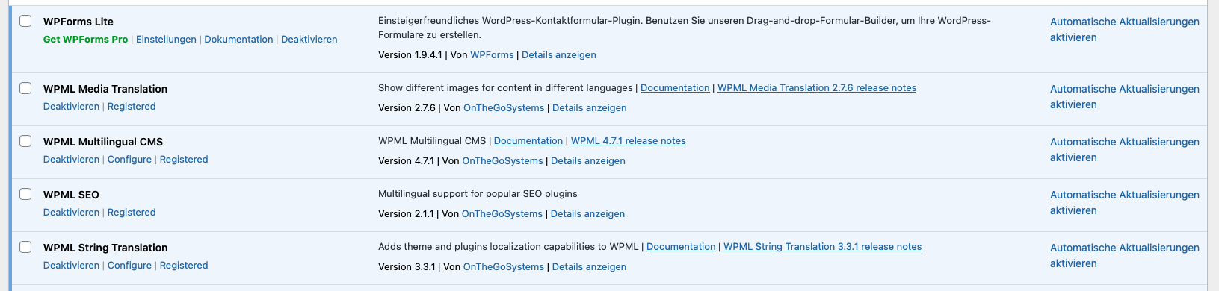Click the WPML String Translation plugin title
1219x291 pixels.
tap(105, 248)
